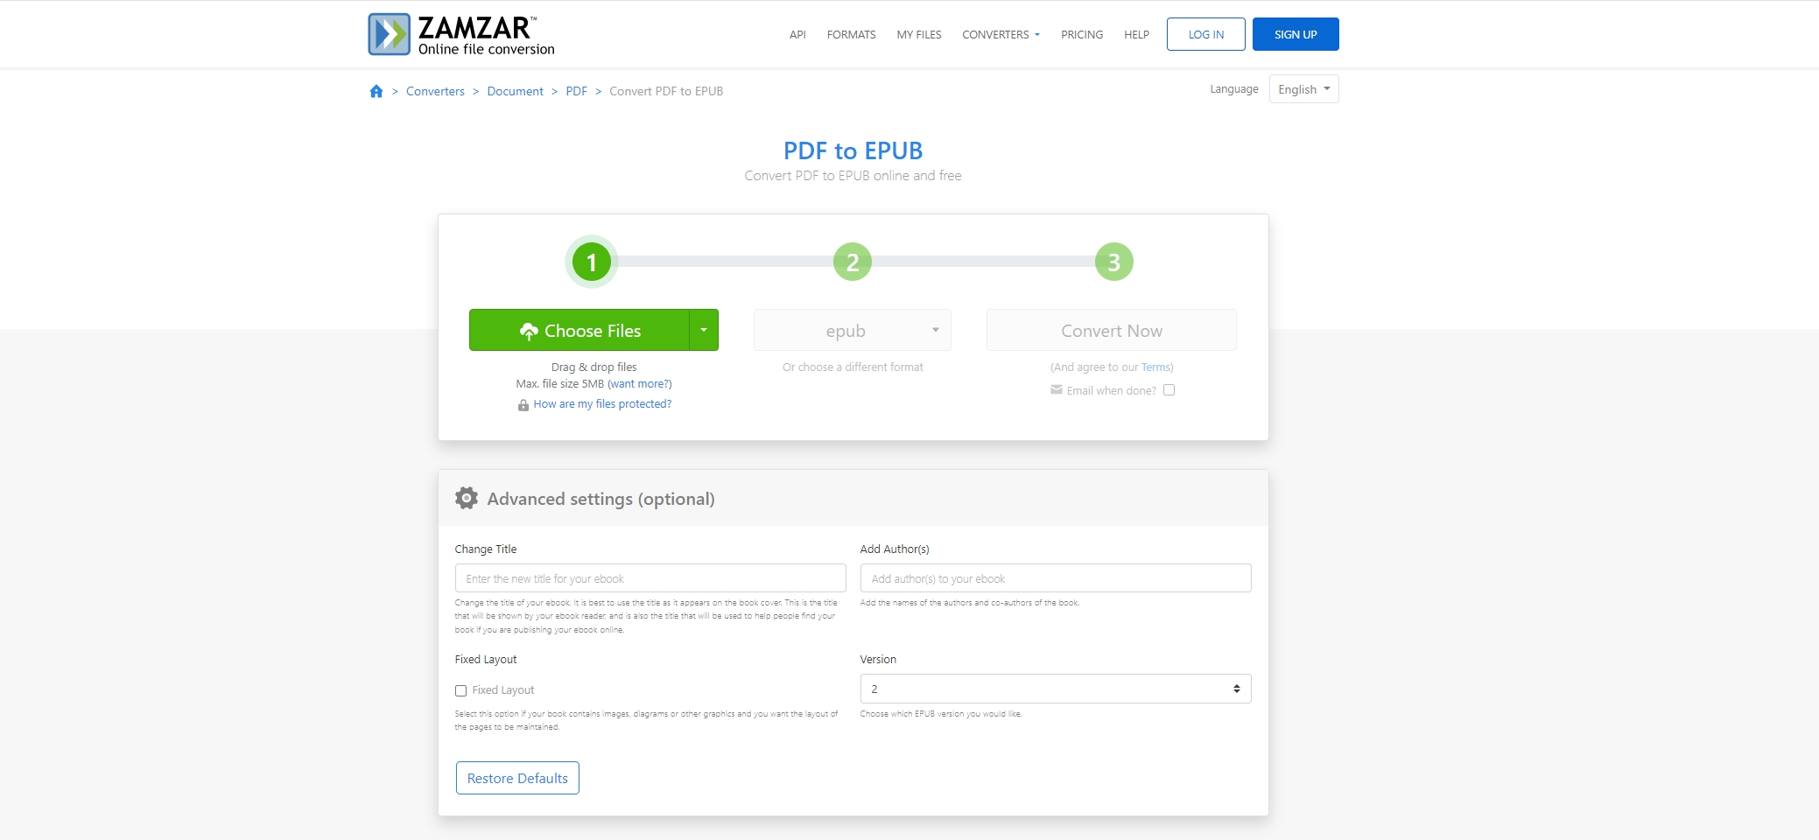The height and width of the screenshot is (840, 1819).
Task: Open the Formats menu item
Action: [851, 35]
